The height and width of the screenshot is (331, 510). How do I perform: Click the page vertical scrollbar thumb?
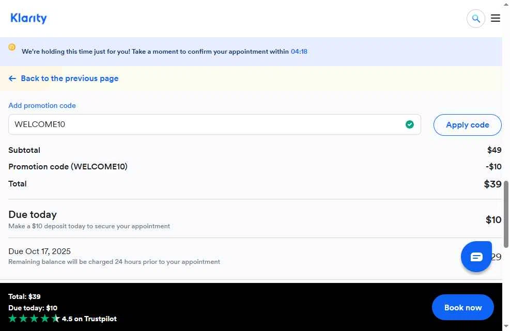click(x=506, y=215)
